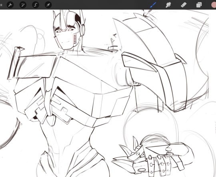Activate the Selection tool (S icon)
Image resolution: width=216 pixels, height=177 pixels.
pyautogui.click(x=36, y=5)
